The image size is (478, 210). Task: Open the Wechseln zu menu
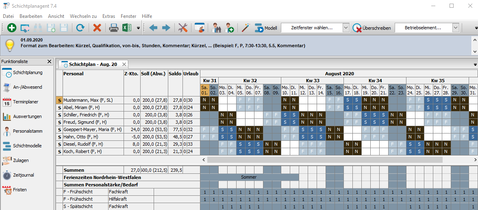click(x=83, y=16)
